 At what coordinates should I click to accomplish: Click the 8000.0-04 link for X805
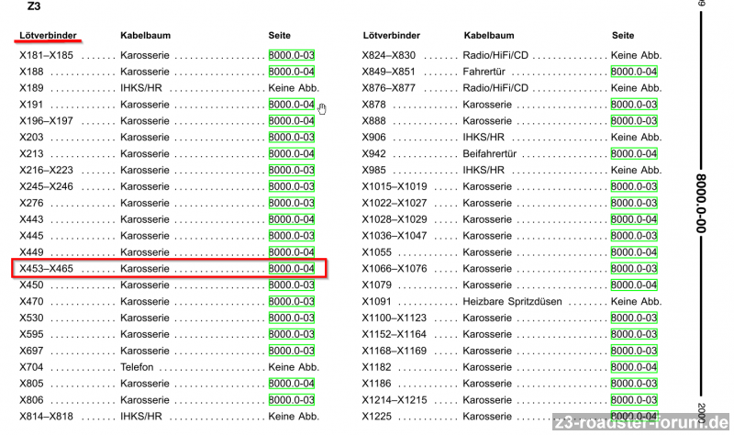point(292,384)
